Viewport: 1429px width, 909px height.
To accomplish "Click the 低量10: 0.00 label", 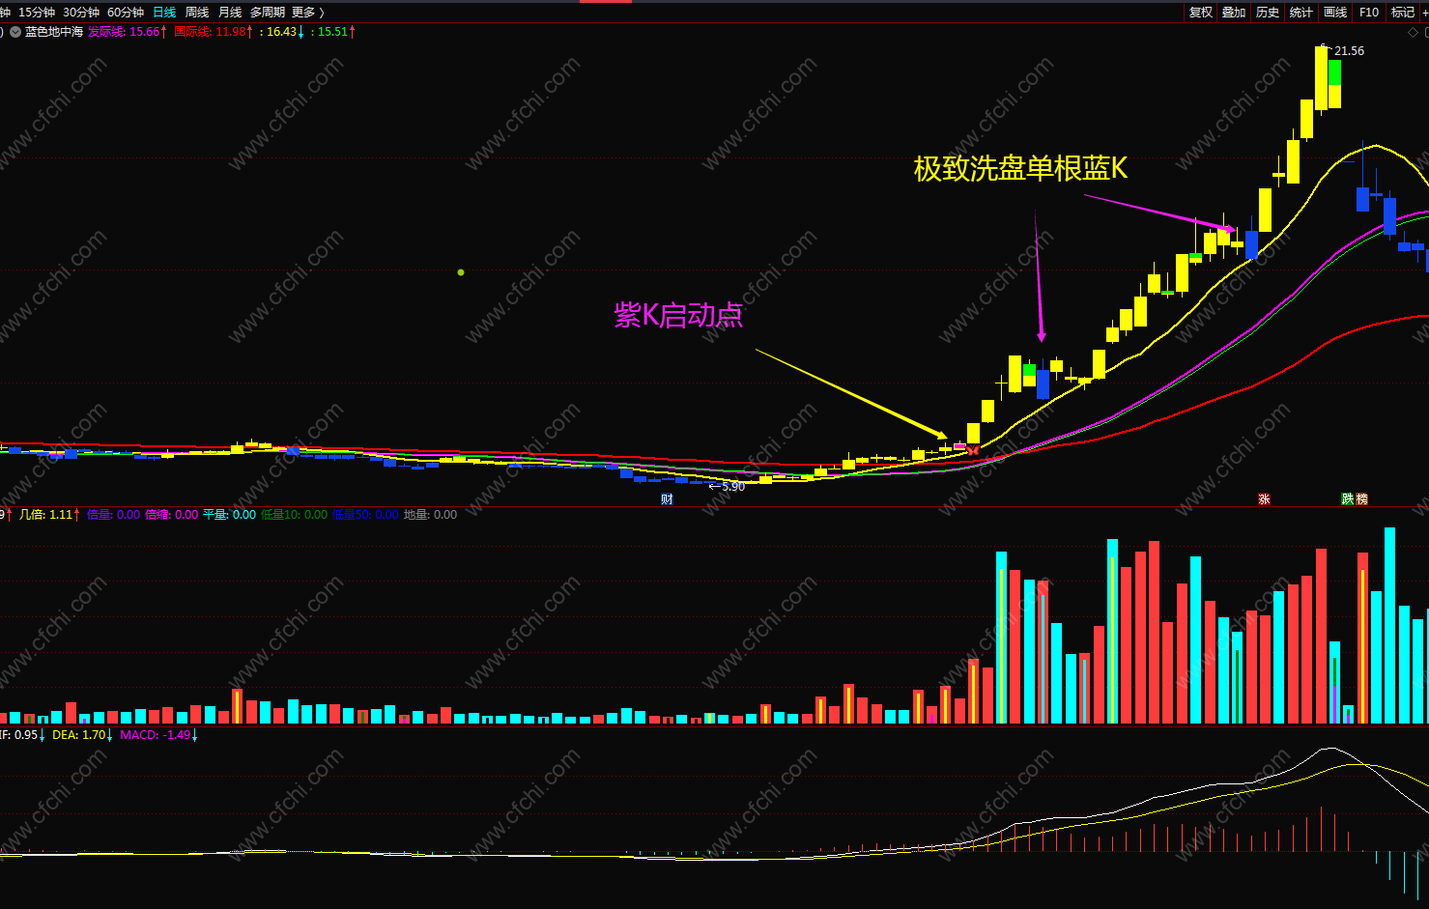I will pos(295,515).
